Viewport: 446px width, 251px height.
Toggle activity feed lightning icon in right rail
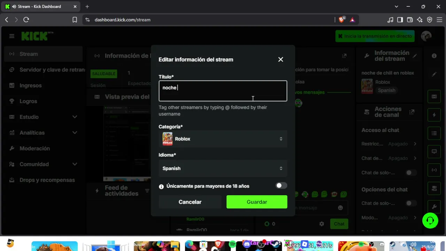click(x=434, y=115)
